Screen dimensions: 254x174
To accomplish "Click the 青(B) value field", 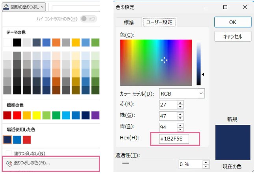I will tap(168, 128).
